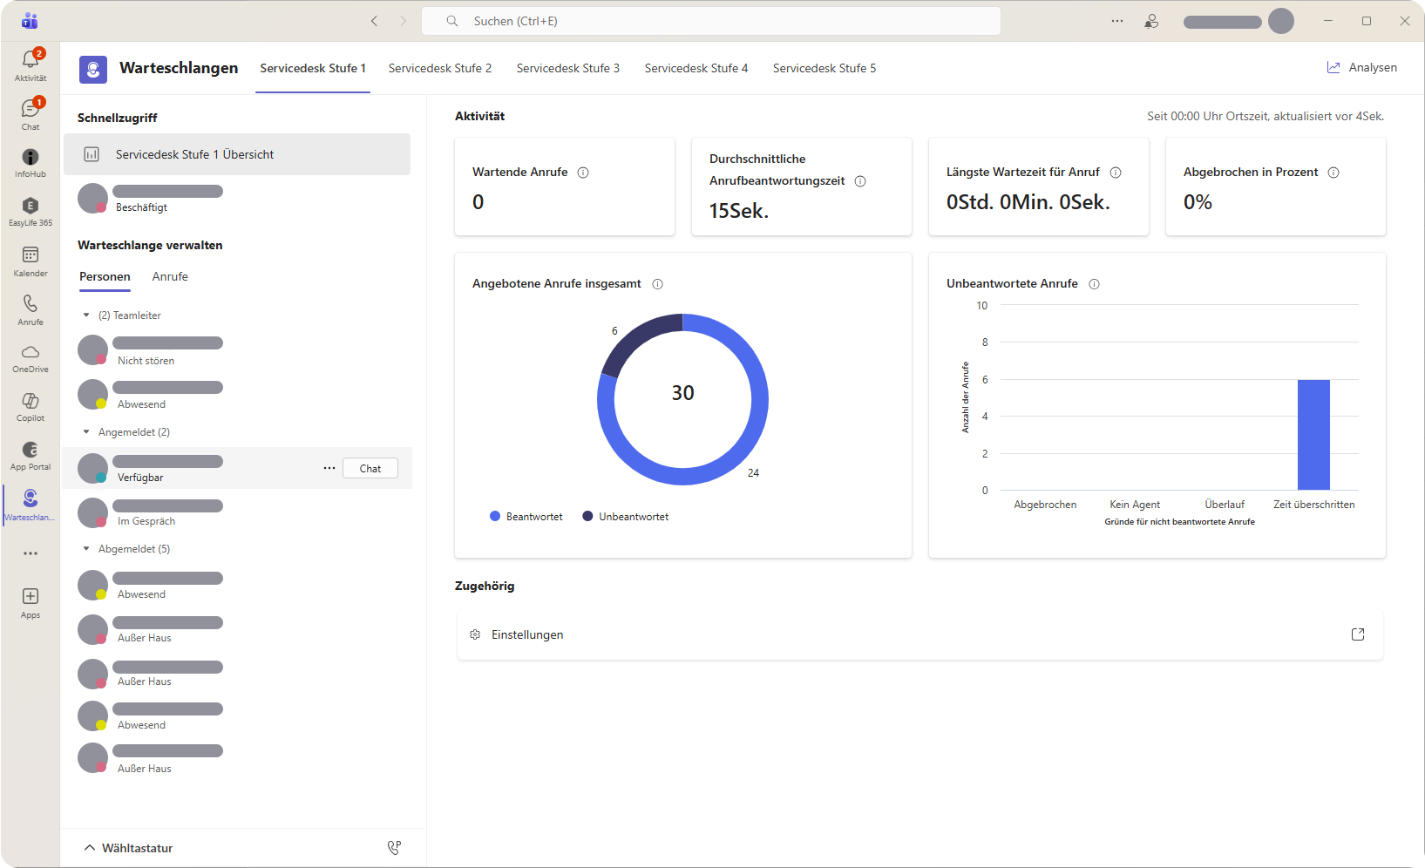Collapse the Angemeldet (2) group
The height and width of the screenshot is (868, 1425).
(x=86, y=432)
